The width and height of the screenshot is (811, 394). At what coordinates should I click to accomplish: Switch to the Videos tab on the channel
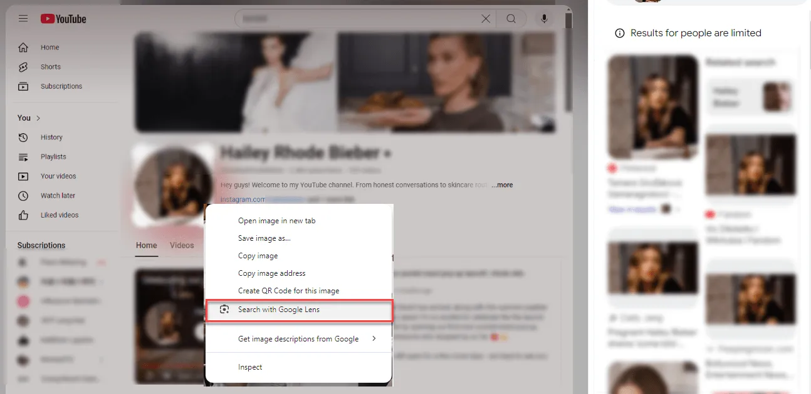182,245
